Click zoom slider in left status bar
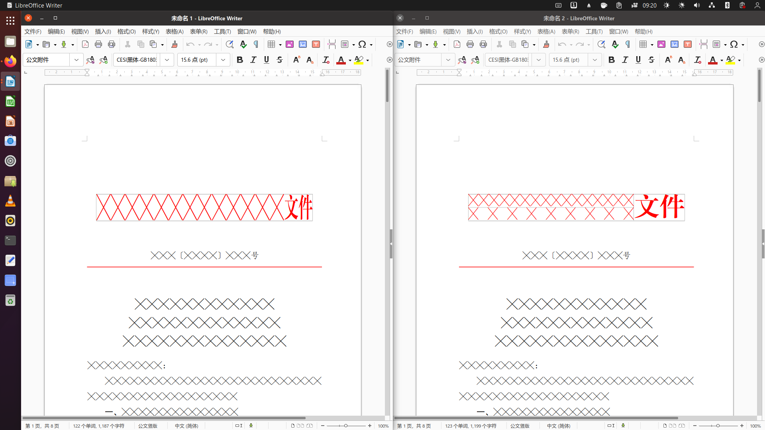Image resolution: width=765 pixels, height=430 pixels. click(x=346, y=426)
